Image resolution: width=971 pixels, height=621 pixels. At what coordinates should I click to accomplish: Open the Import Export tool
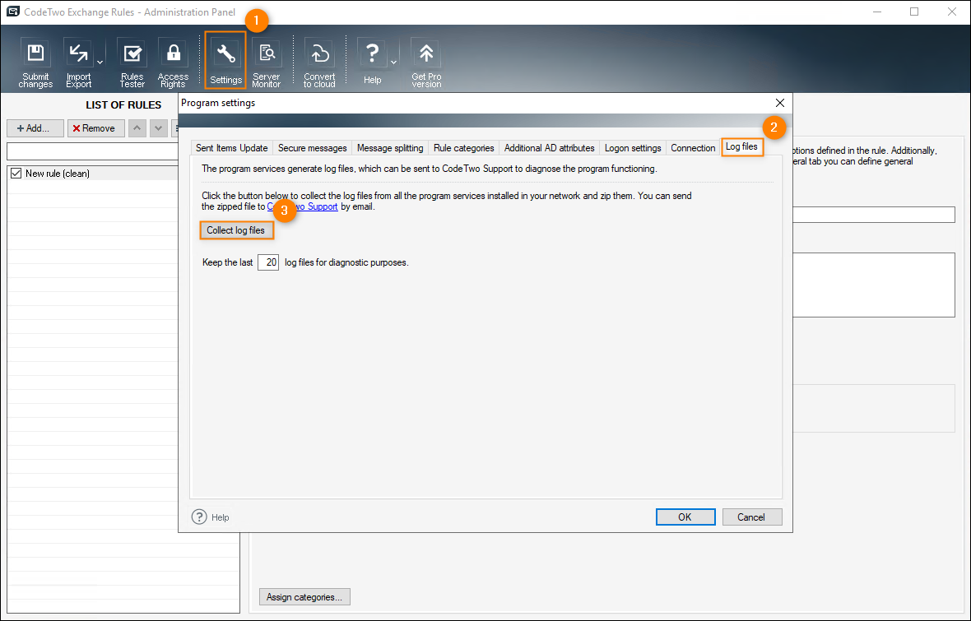pos(79,63)
